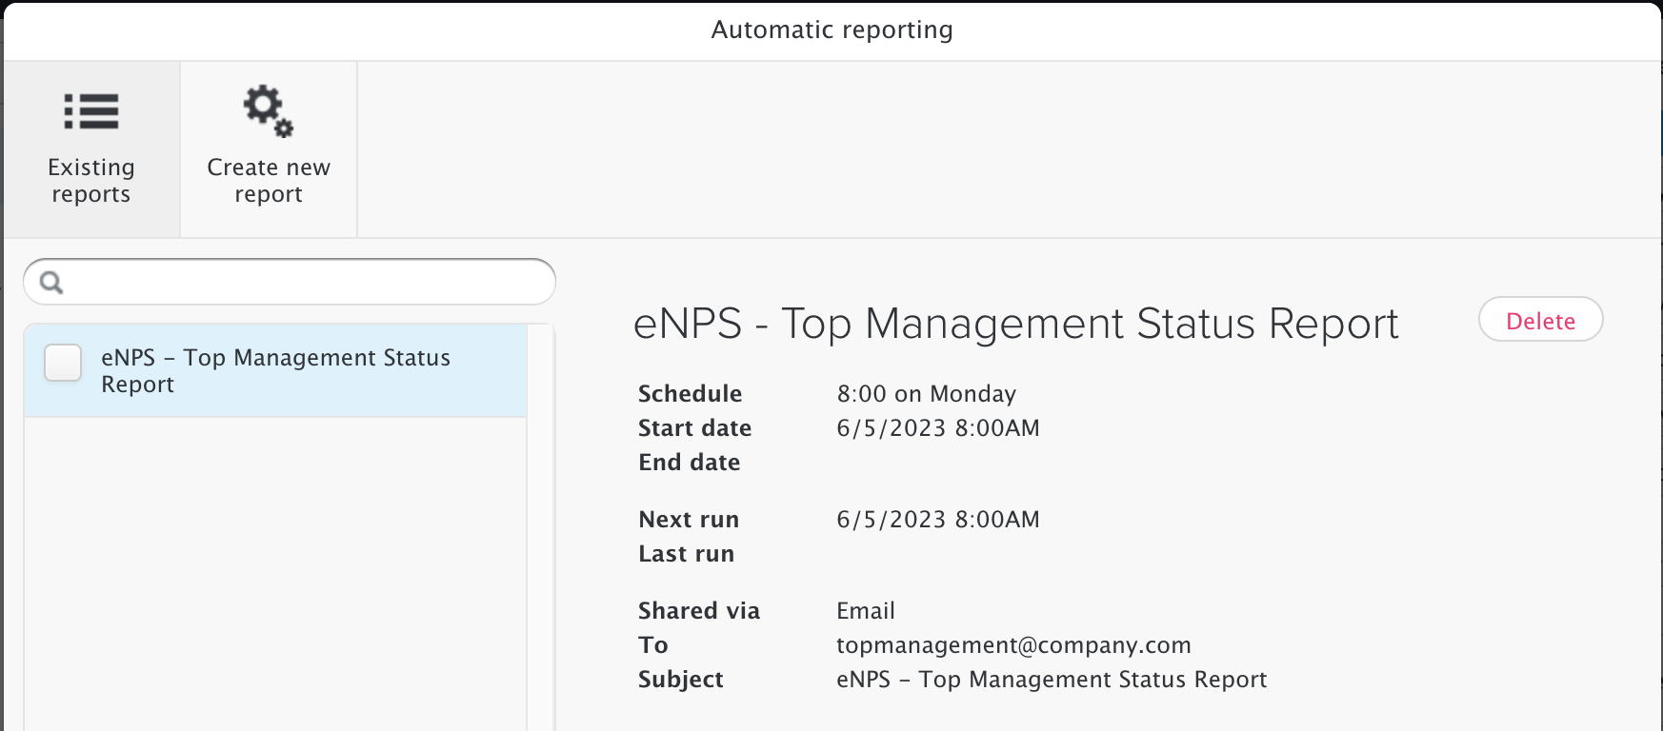1663x731 pixels.
Task: Click the Create new report gears icon
Action: (x=268, y=110)
